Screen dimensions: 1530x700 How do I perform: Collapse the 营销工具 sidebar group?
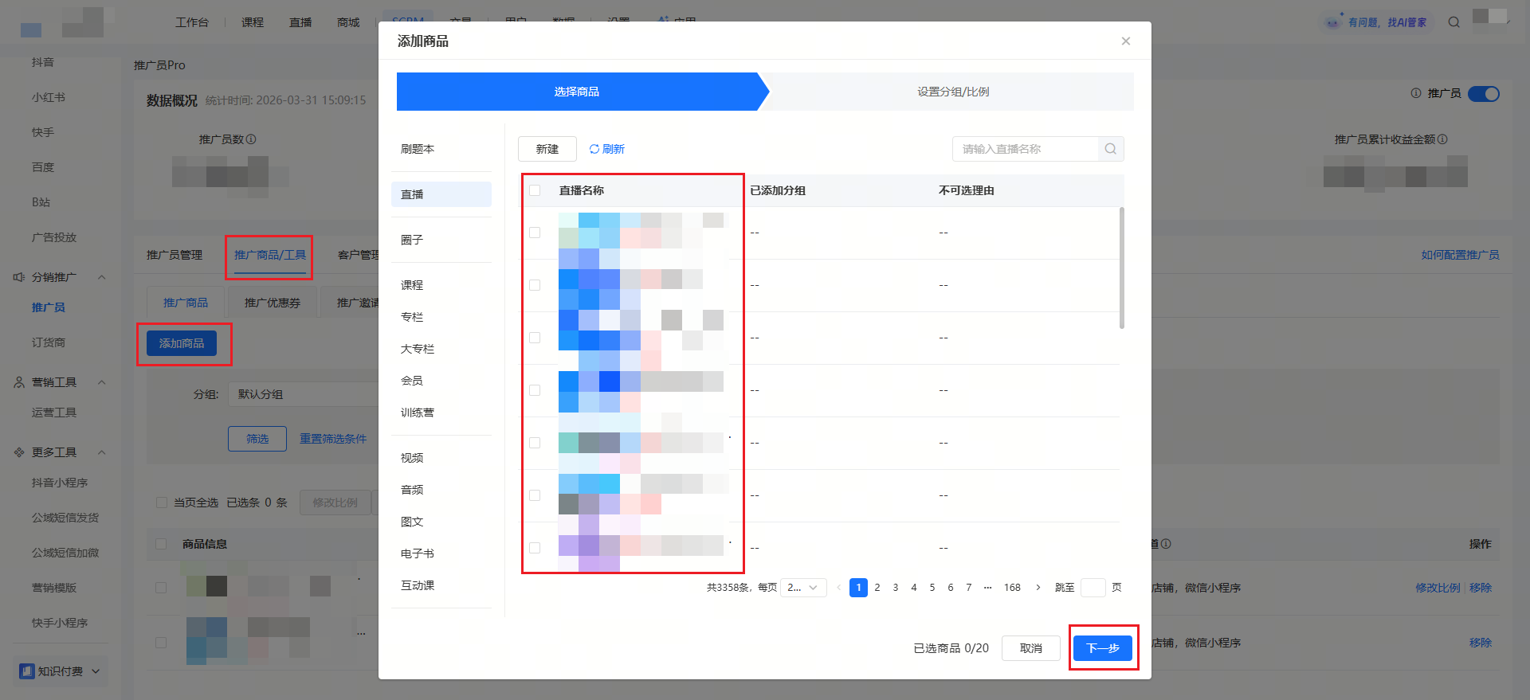(x=101, y=382)
